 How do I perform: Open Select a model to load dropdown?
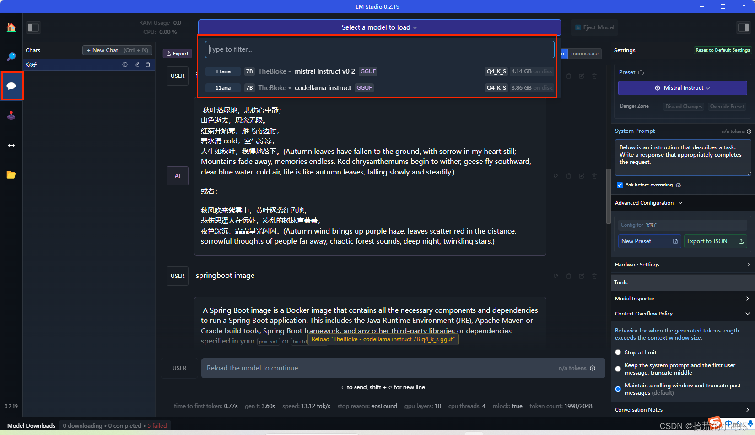379,27
